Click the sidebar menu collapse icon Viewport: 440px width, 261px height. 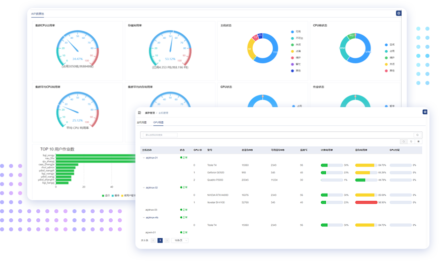click(139, 113)
